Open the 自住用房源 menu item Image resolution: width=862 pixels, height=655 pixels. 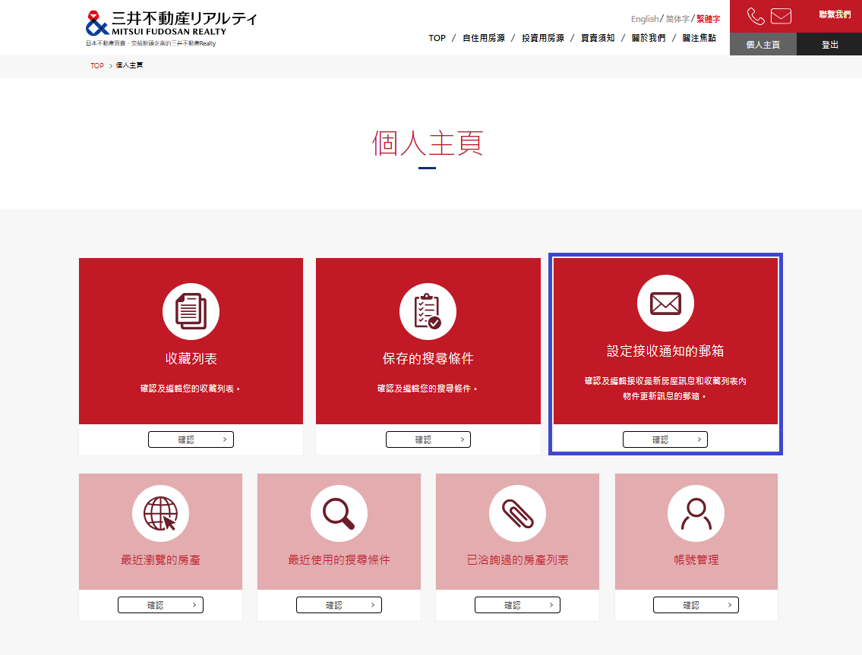click(x=483, y=38)
